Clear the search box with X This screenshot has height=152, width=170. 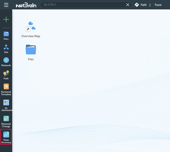coord(127,5)
